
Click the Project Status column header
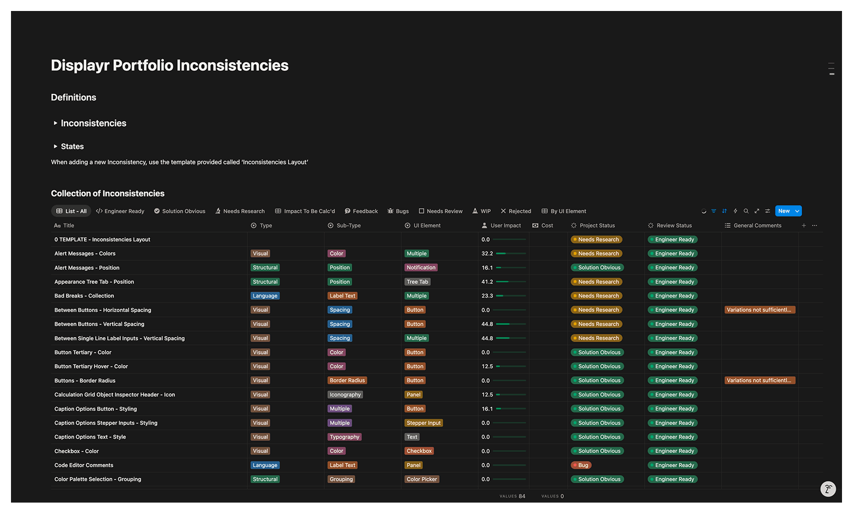592,226
